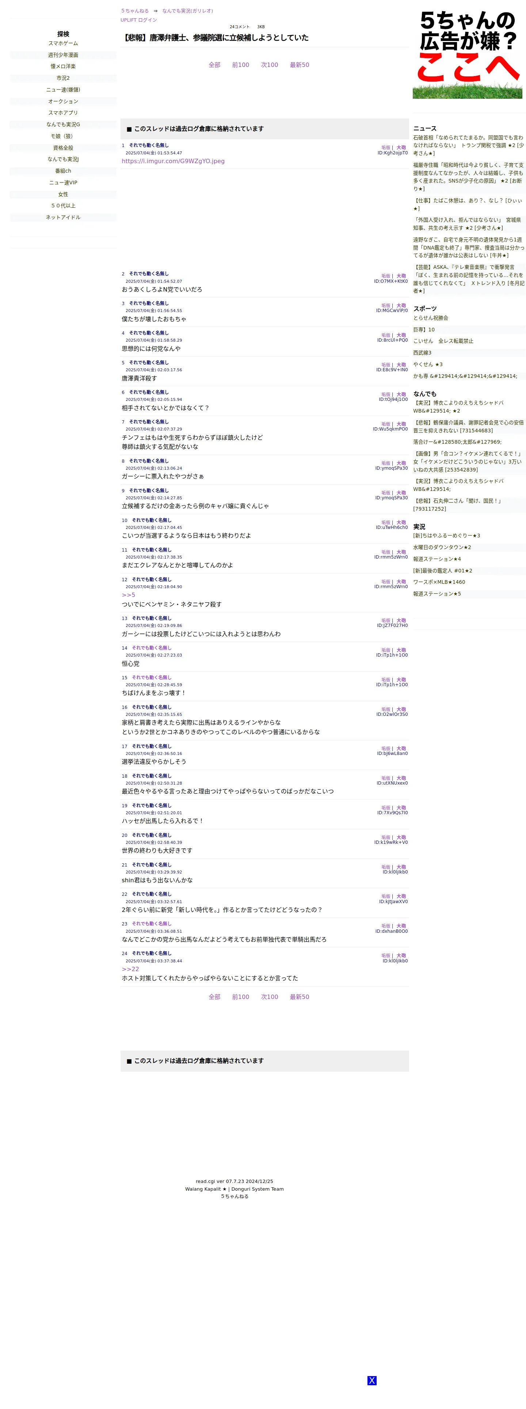Open the 5ちゃんねる breadcrumb link
The height and width of the screenshot is (1409, 526).
pyautogui.click(x=135, y=11)
